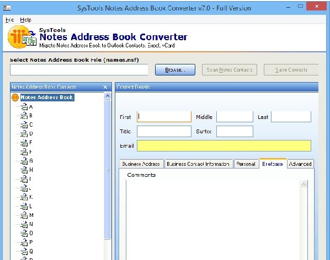The width and height of the screenshot is (330, 260).
Task: Focus the Suffix field
Action: click(x=235, y=131)
